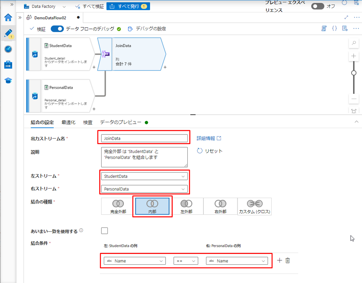Add transformation after PersonalData with plus

click(x=94, y=109)
